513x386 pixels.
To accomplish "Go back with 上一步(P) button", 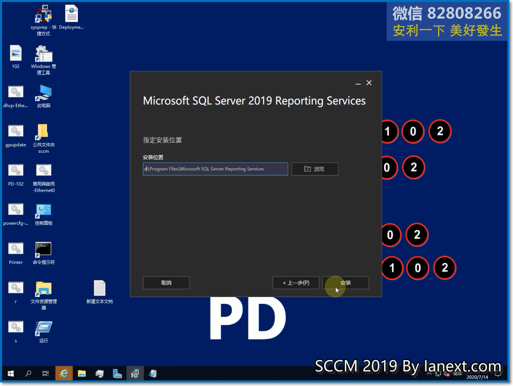I will click(296, 283).
